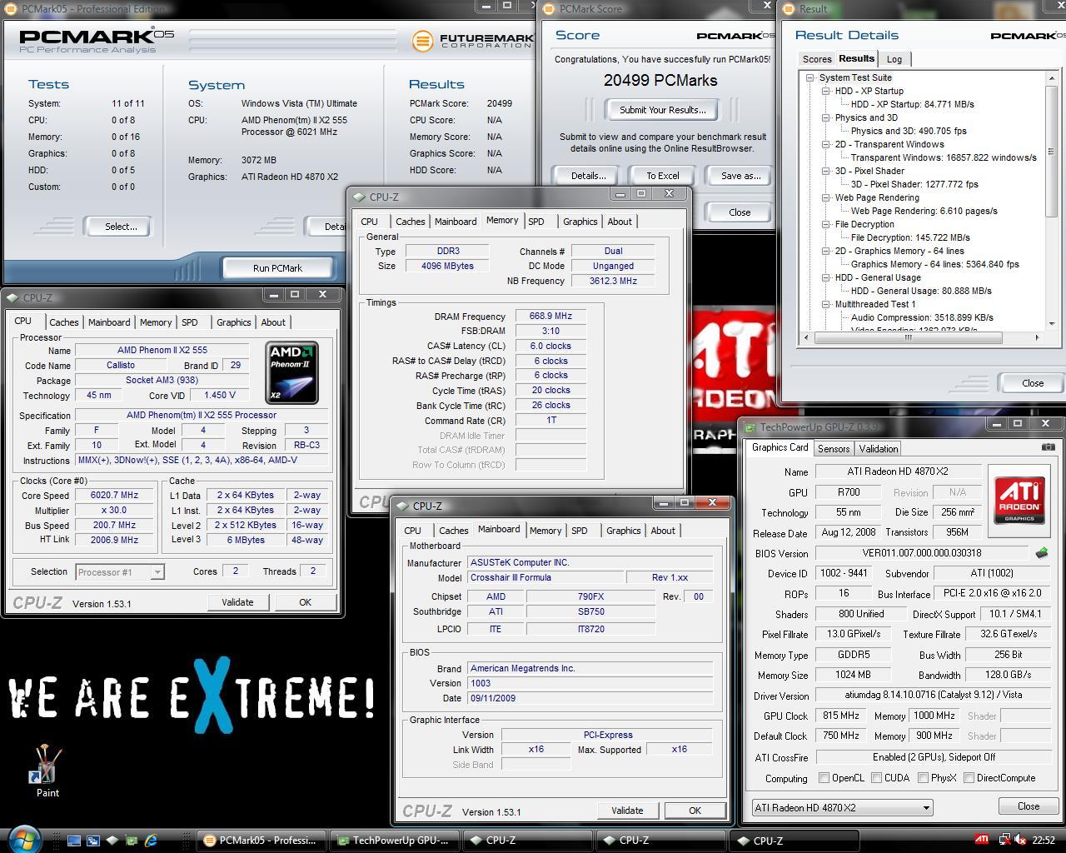Image resolution: width=1066 pixels, height=853 pixels.
Task: Collapse the Multithreaded Test 1 node
Action: click(x=825, y=304)
